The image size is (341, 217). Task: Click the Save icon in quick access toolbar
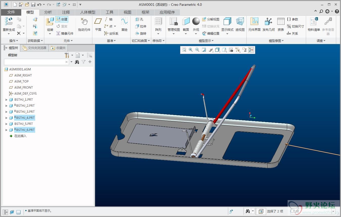(33, 5)
